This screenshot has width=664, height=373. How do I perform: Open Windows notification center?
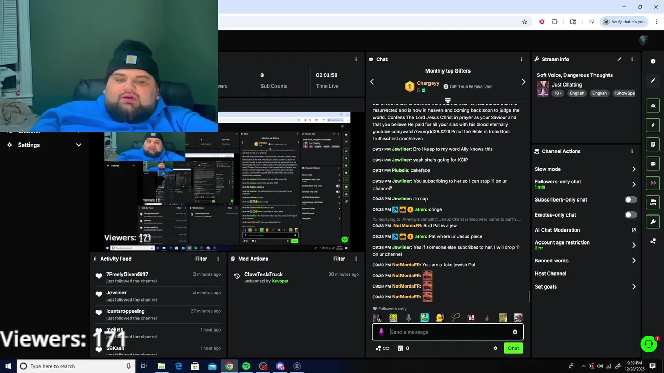click(x=653, y=366)
